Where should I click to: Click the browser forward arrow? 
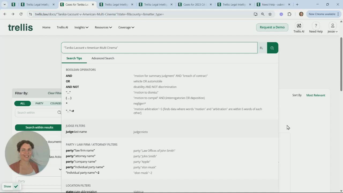13,14
